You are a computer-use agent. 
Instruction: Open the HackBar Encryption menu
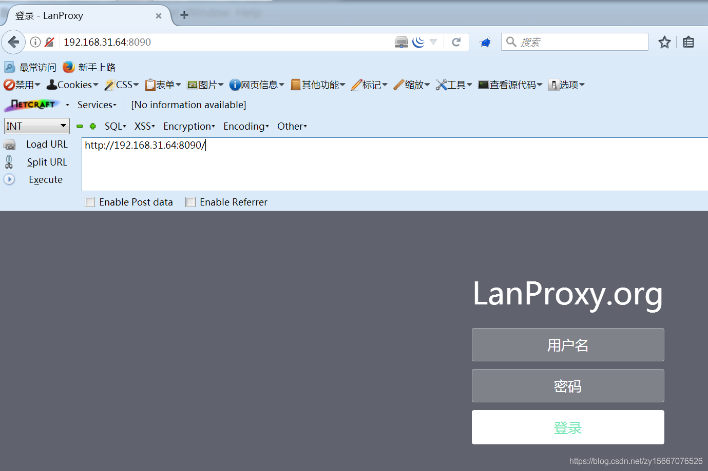click(x=189, y=126)
